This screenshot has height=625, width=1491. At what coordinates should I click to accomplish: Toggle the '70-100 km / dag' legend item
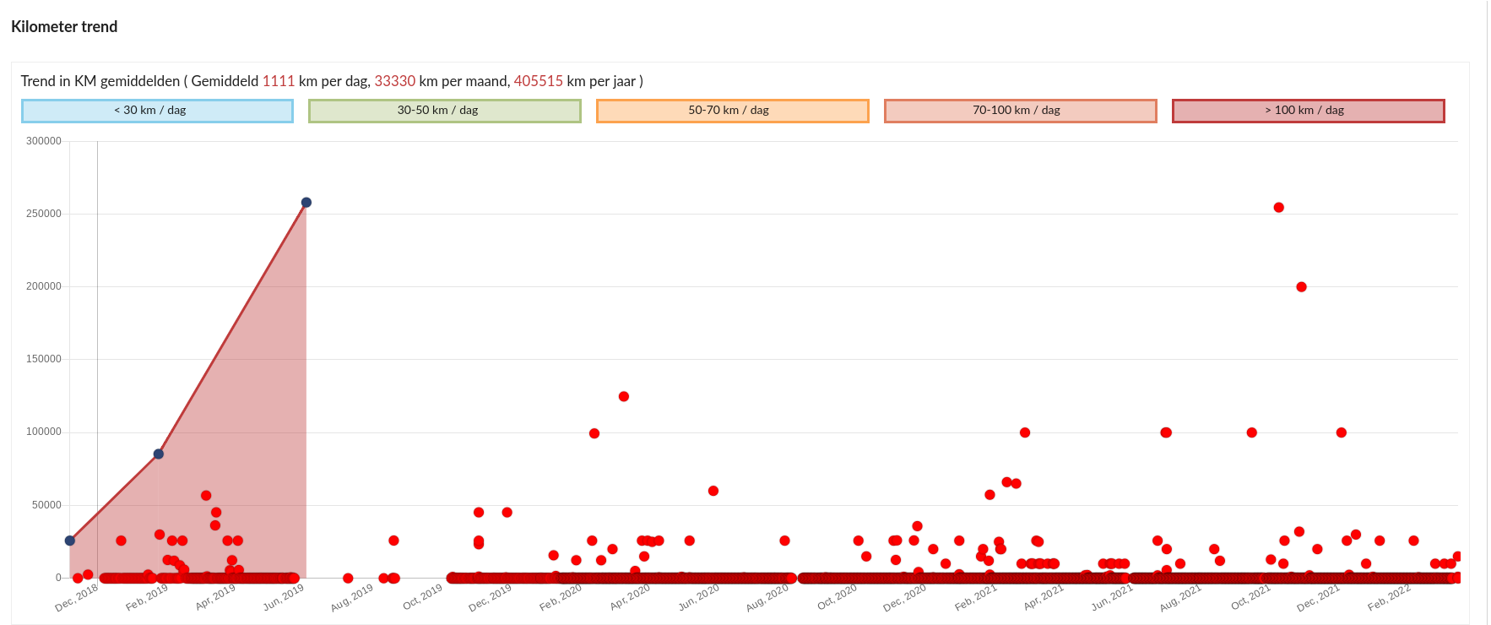coord(1020,111)
